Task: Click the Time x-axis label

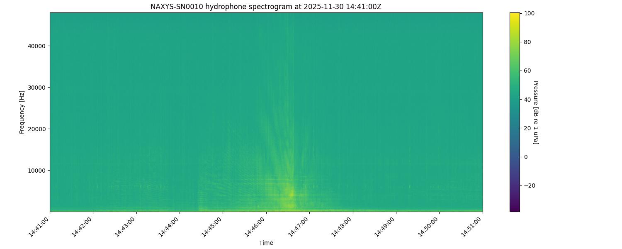Action: 266,243
